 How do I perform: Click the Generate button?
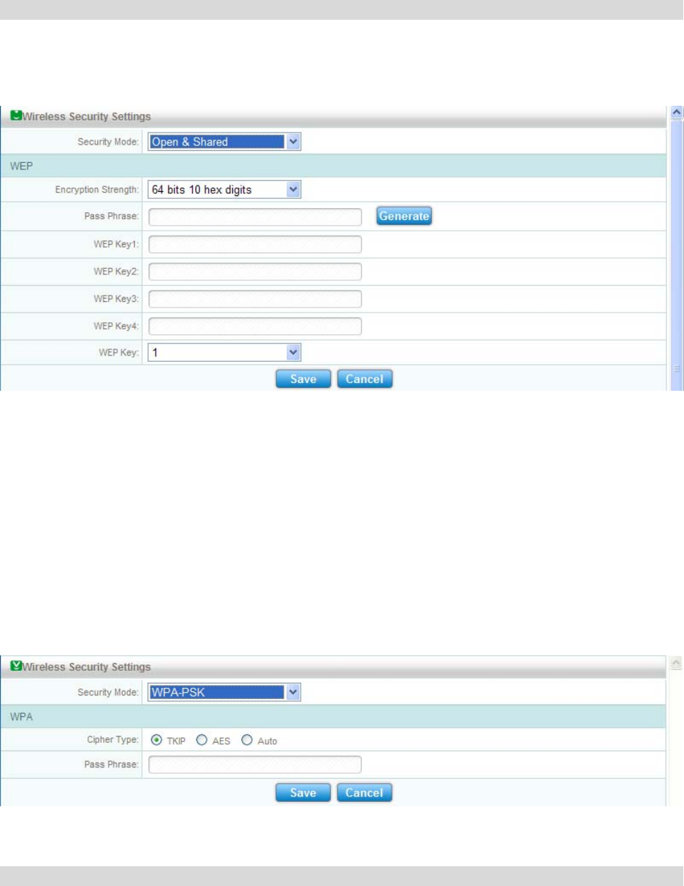pos(404,216)
